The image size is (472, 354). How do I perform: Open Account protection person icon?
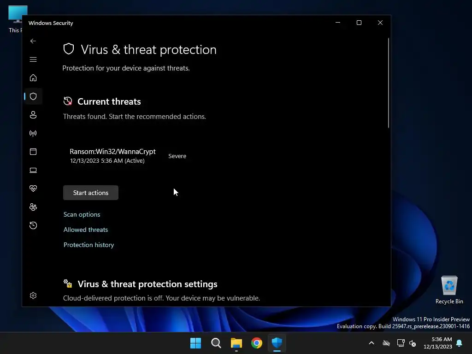click(x=33, y=115)
